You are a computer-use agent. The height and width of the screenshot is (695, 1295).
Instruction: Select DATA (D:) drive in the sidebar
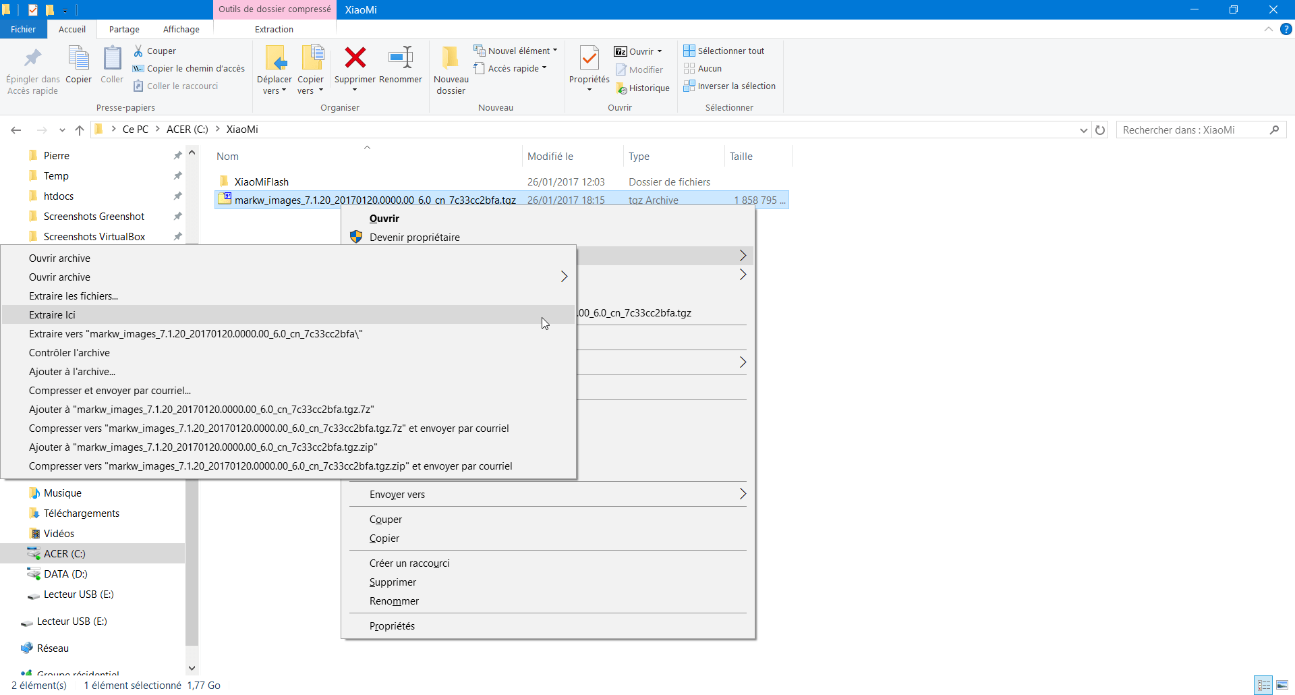coord(65,574)
